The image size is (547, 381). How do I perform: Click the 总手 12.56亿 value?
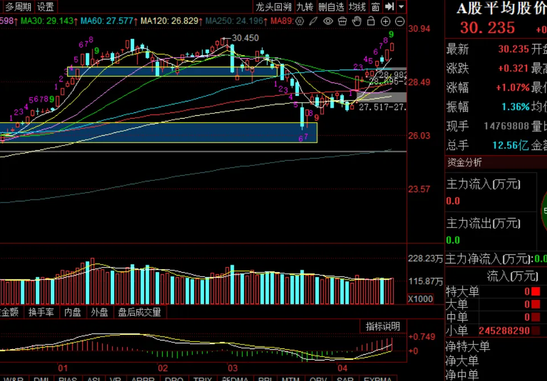(x=510, y=145)
